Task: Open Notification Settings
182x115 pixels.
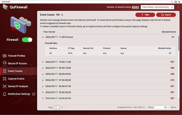Action: [x=19, y=94]
